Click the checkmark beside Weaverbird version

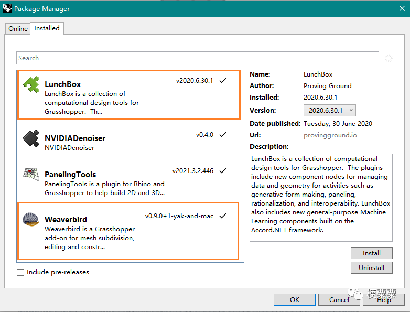tap(223, 216)
